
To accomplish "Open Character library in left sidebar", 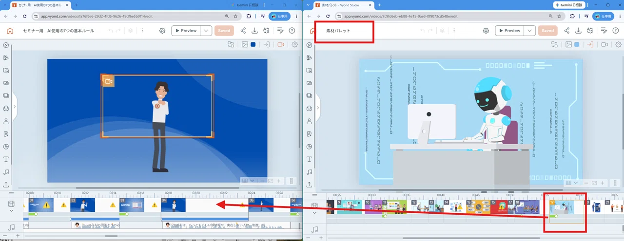I will (x=6, y=121).
